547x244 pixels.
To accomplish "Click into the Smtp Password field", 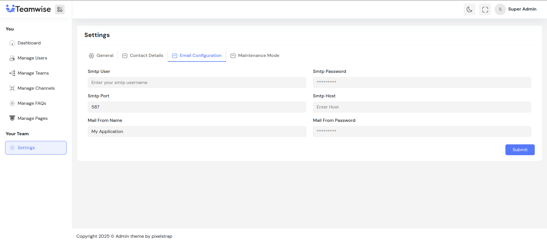I will click(x=422, y=83).
